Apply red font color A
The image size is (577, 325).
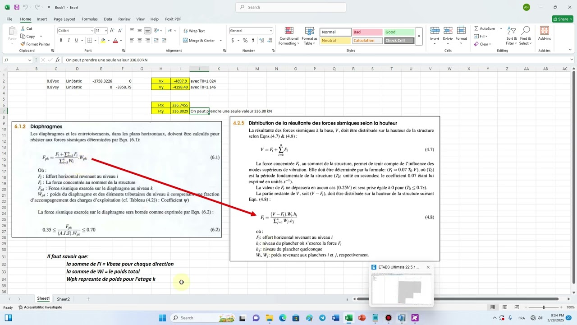tap(115, 40)
